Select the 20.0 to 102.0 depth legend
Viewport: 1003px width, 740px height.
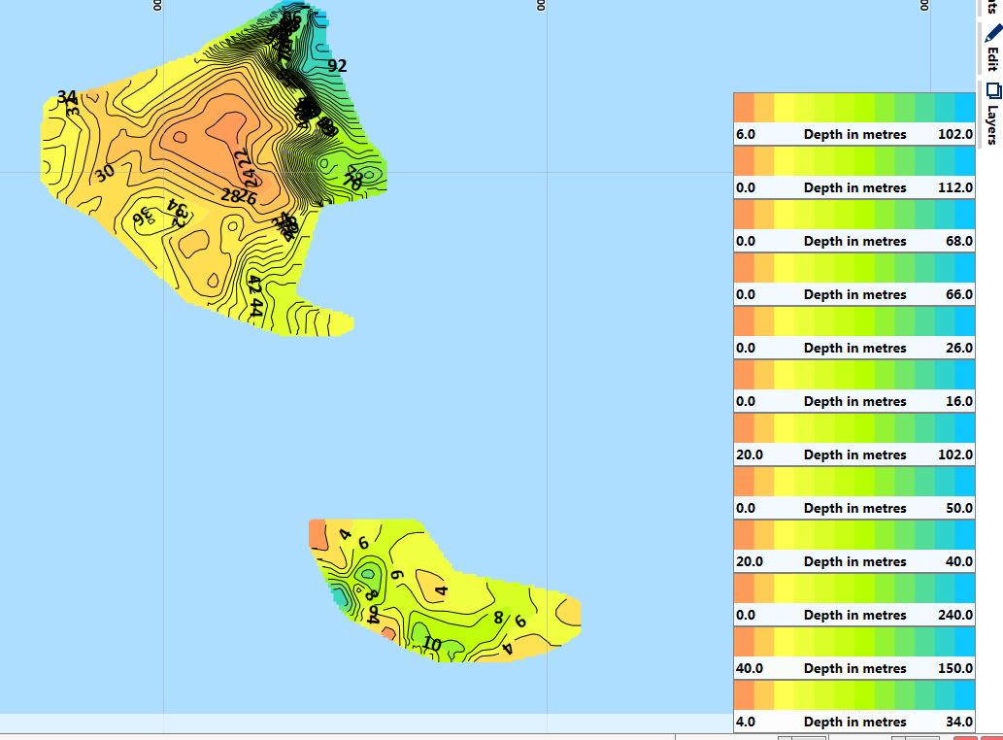pos(853,440)
